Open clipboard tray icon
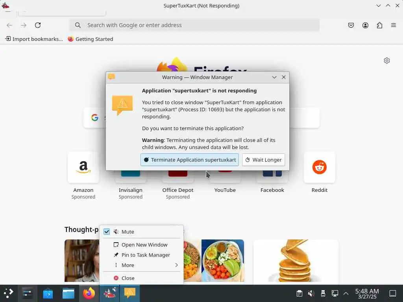This screenshot has width=403, height=302. pos(299,293)
